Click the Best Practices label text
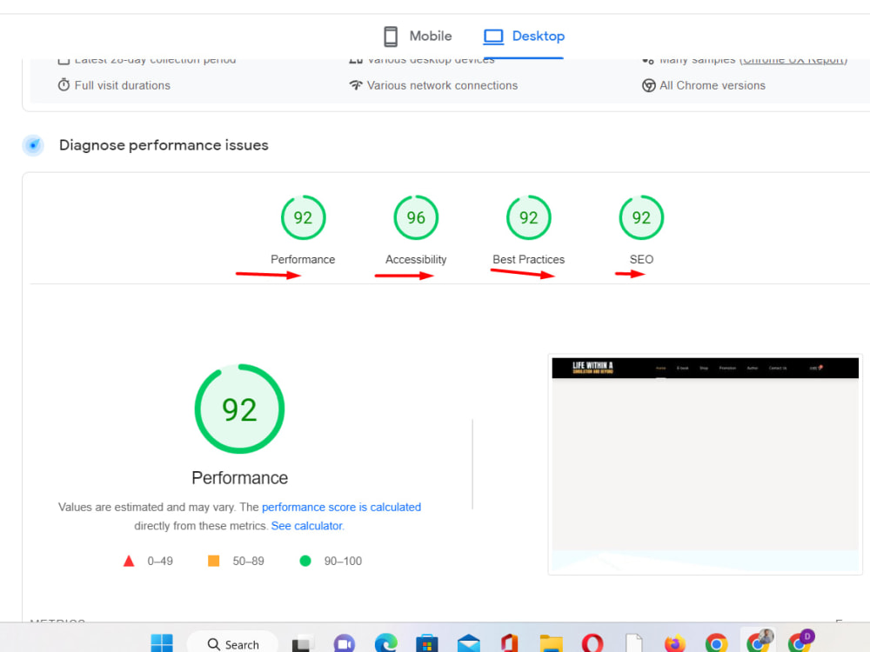Image resolution: width=870 pixels, height=652 pixels. click(529, 259)
